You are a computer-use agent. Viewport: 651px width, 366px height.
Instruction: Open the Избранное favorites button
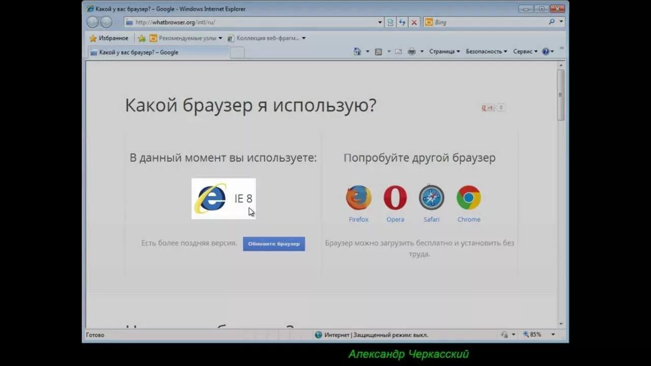pyautogui.click(x=109, y=38)
